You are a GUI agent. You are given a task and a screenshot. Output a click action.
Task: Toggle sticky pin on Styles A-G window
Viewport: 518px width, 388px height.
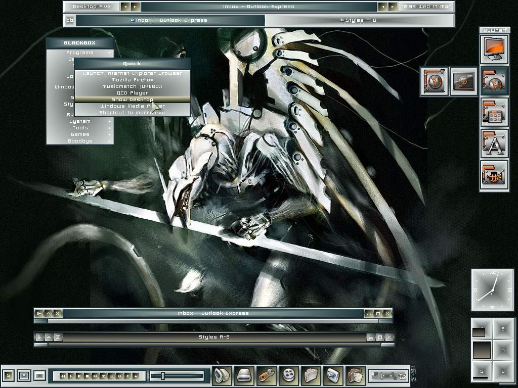pos(39,337)
